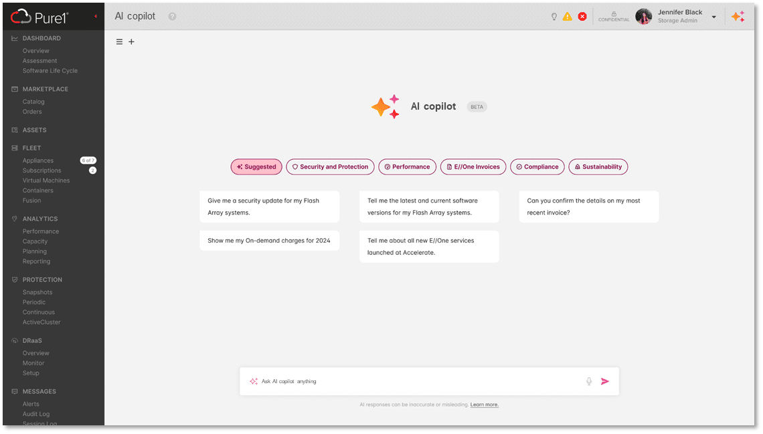This screenshot has width=763, height=434.
Task: Click the Learn more link
Action: (484, 405)
